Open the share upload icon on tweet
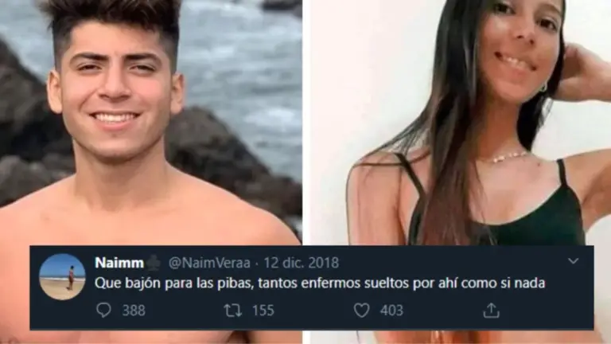611x344 pixels. [492, 311]
